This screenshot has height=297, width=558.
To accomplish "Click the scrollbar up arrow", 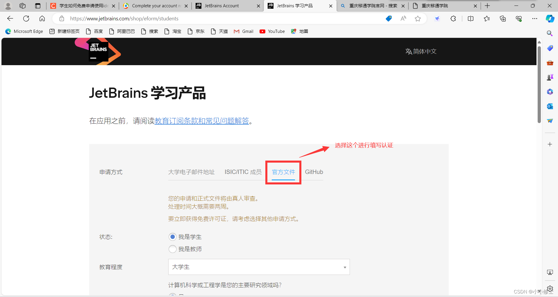I will point(539,42).
